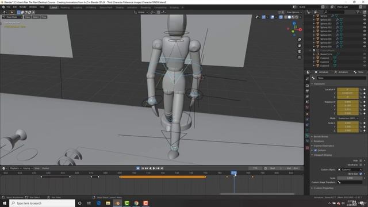Open the View Layer properties tab

point(307,97)
